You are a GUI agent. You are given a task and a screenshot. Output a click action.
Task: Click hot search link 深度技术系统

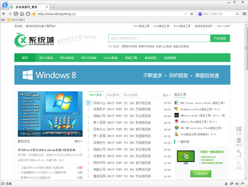129,46
